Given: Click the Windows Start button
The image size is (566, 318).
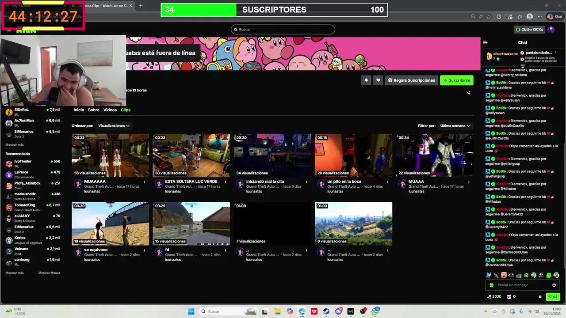Looking at the screenshot, I should tap(191, 311).
